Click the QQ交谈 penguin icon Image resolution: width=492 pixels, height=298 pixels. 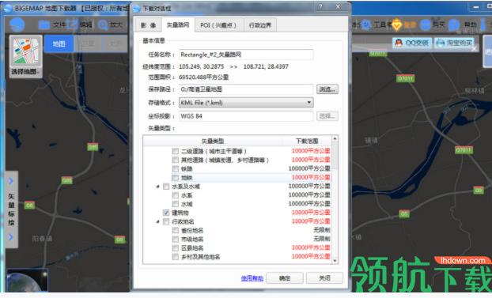click(x=399, y=43)
